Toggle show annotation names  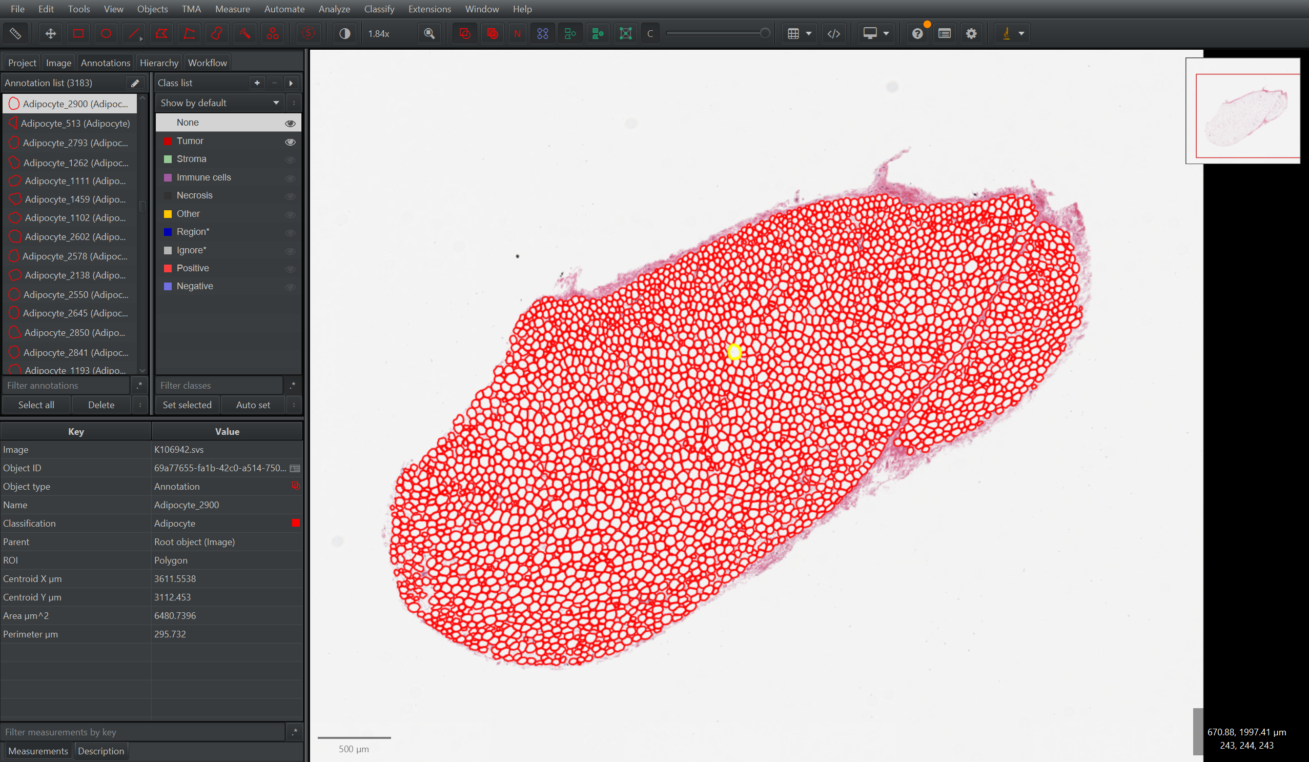(517, 34)
